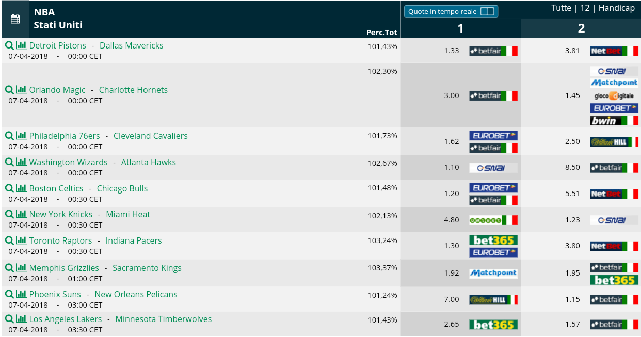The width and height of the screenshot is (641, 337).
Task: Select the 12 market filter
Action: pos(585,8)
